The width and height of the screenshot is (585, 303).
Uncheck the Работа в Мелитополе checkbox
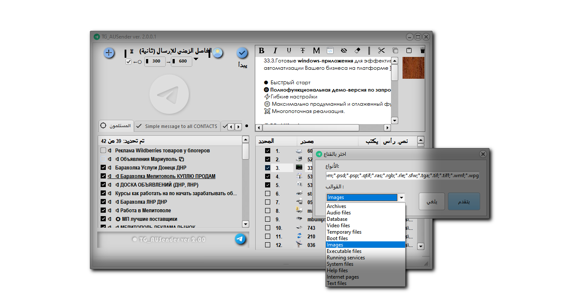click(x=103, y=211)
